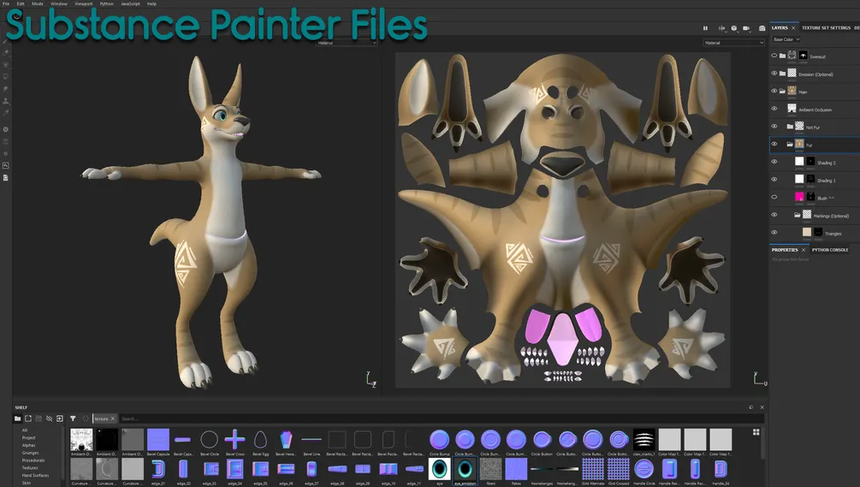Switch to Texture Set Settings tab

point(826,28)
